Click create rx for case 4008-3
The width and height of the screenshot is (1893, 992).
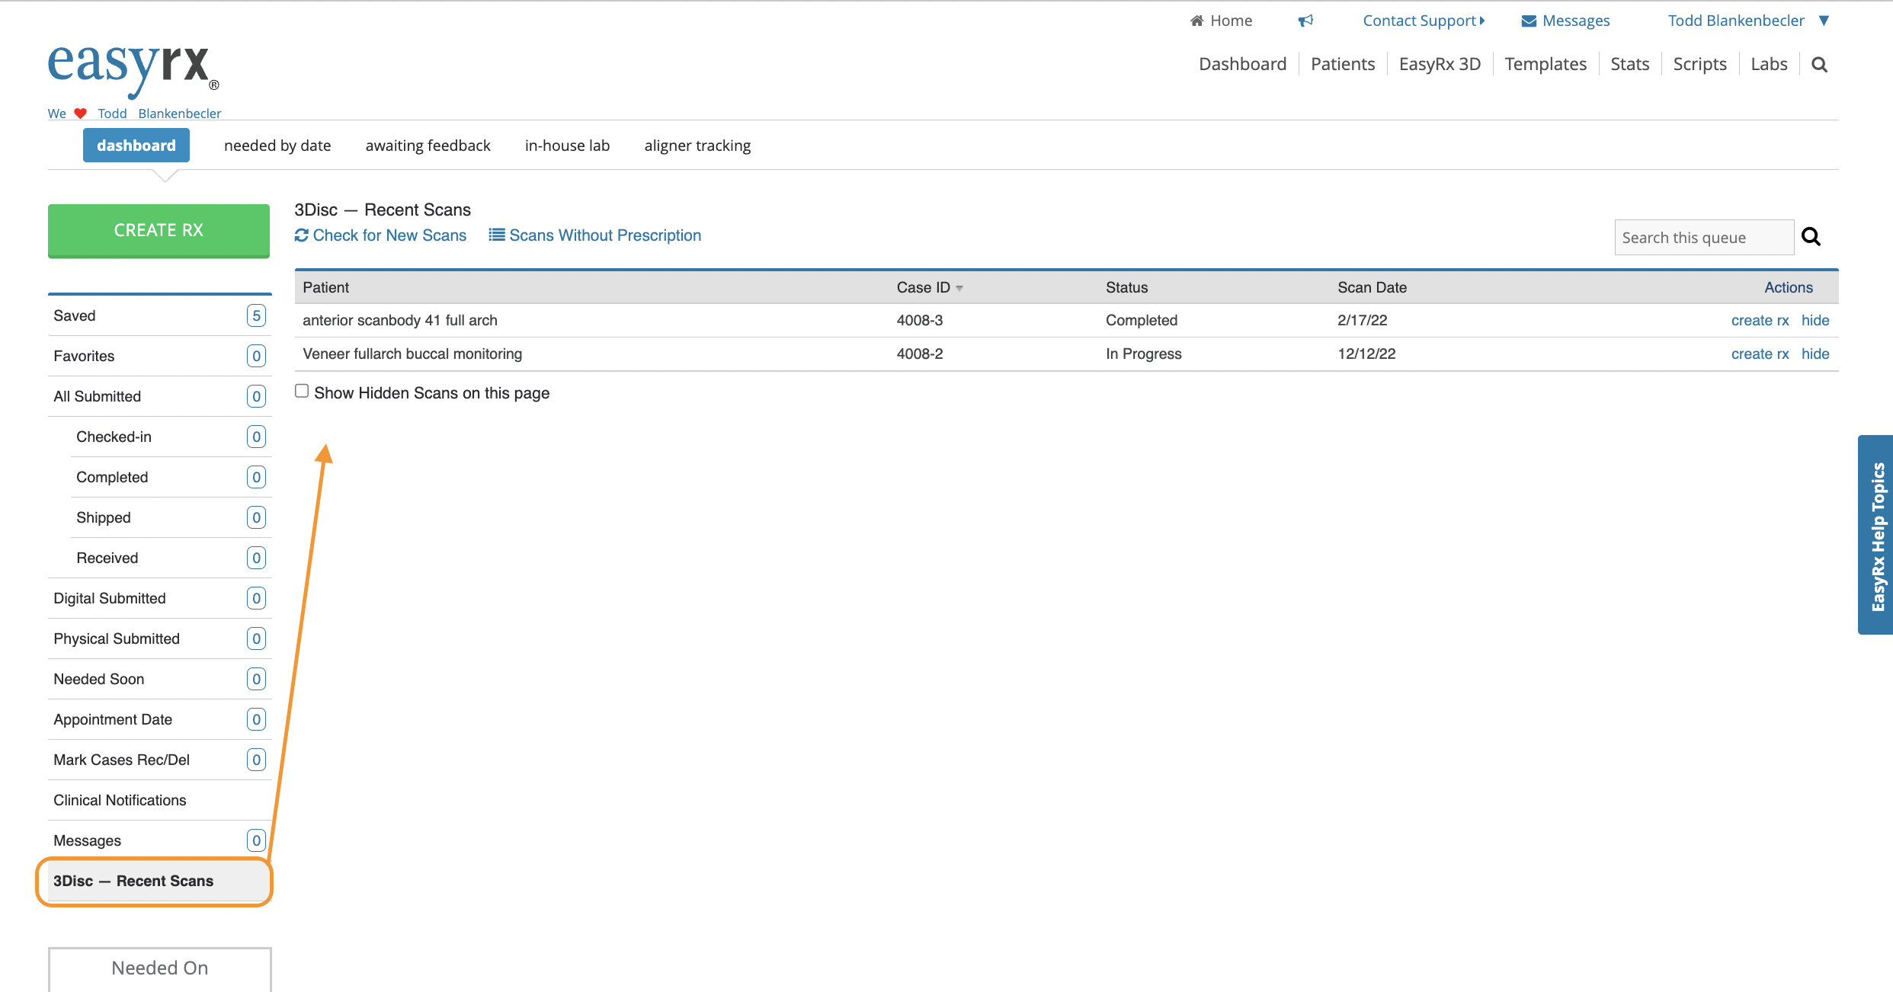click(x=1760, y=321)
